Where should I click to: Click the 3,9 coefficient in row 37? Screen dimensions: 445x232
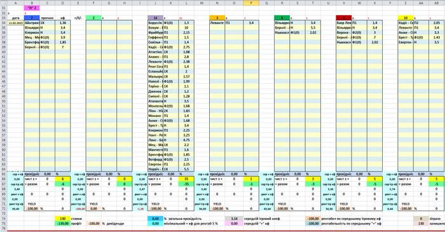(63, 38)
